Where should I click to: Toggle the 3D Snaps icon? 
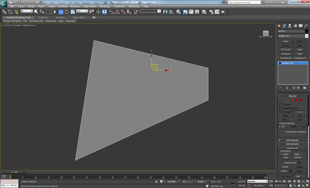pyautogui.click(x=111, y=12)
